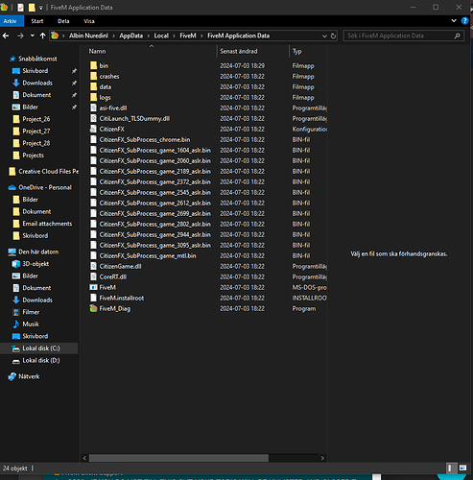Open Filmer in the sidebar
Viewport: 473px width, 480px height.
[x=31, y=312]
